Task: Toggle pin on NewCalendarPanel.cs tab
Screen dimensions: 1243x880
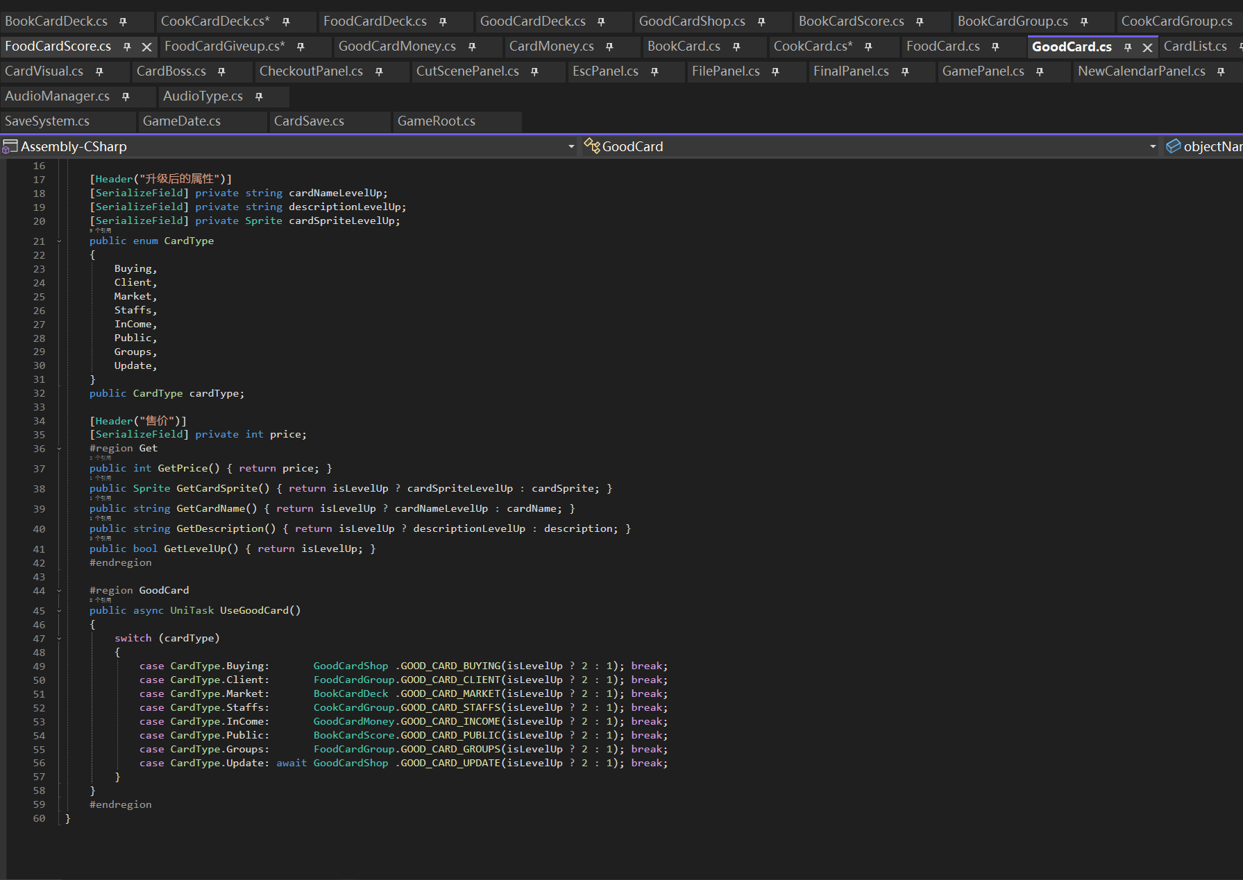Action: click(x=1221, y=72)
